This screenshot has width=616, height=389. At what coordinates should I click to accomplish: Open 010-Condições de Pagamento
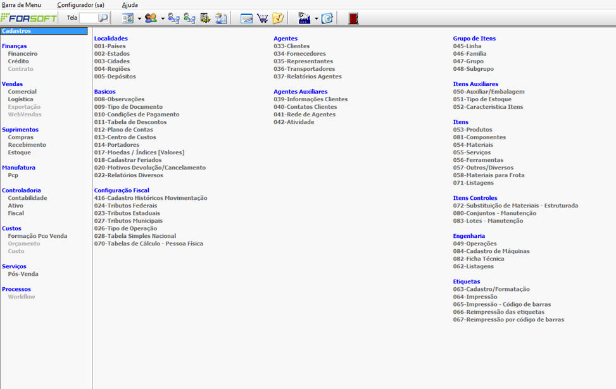coord(137,114)
